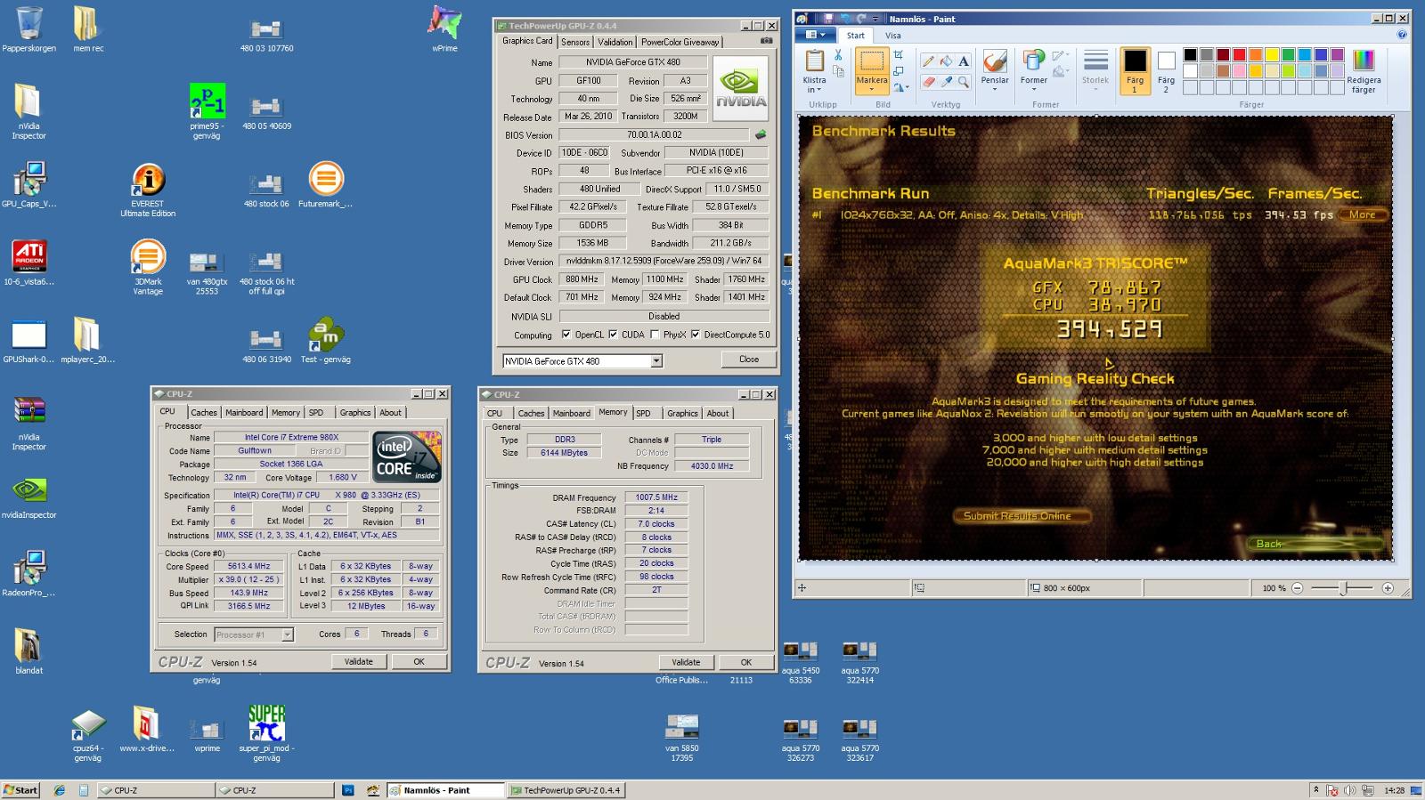The width and height of the screenshot is (1425, 800).
Task: Open the PowerColor Giveaway tab
Action: (x=680, y=42)
